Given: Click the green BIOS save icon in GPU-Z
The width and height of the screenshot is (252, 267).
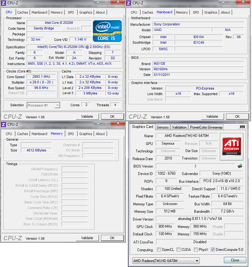Looking at the screenshot, I should pyautogui.click(x=240, y=166).
